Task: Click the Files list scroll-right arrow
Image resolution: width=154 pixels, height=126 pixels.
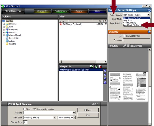Action: [x=105, y=62]
